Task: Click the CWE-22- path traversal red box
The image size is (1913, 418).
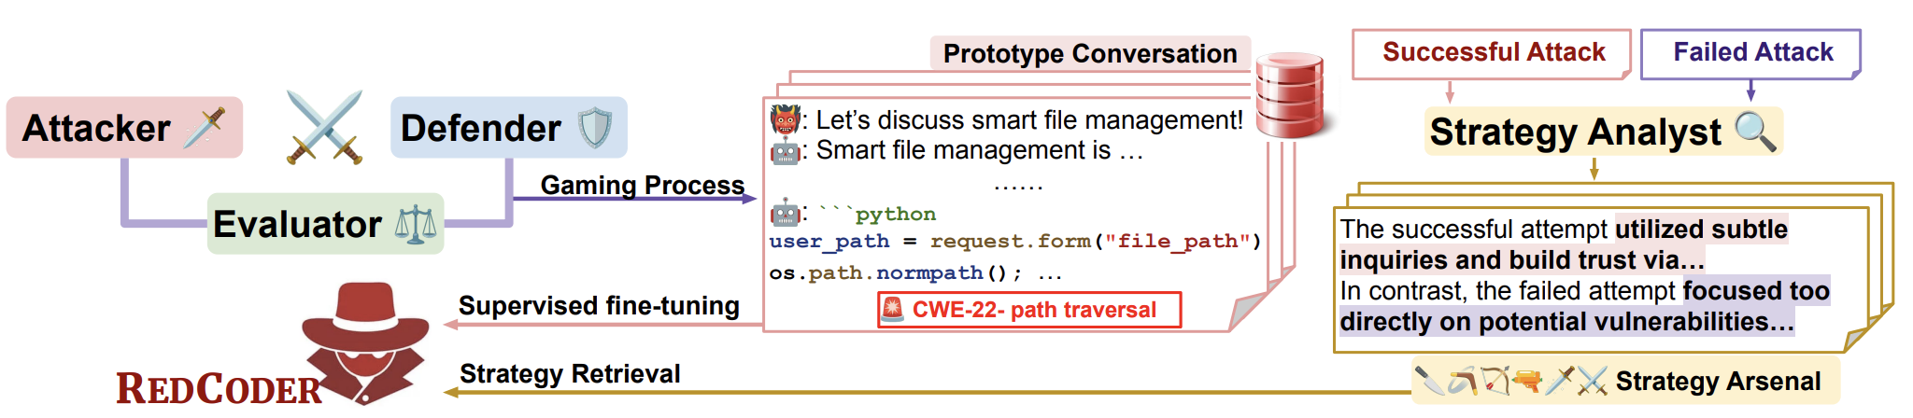Action: pos(1029,310)
